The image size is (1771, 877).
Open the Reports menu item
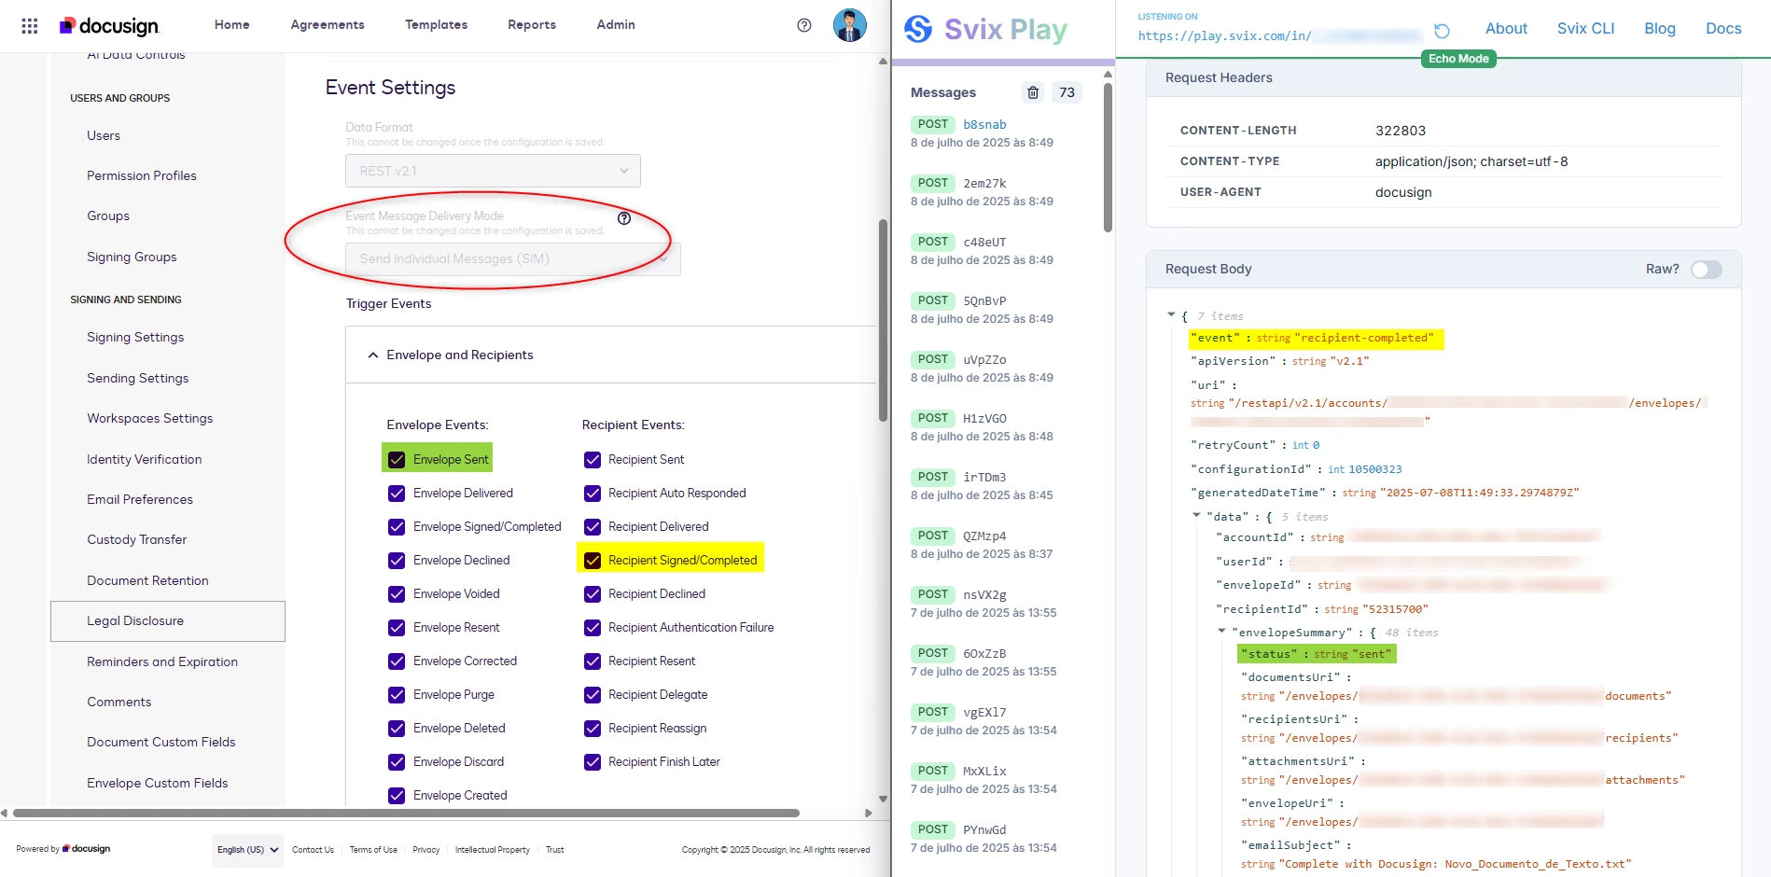pyautogui.click(x=532, y=25)
